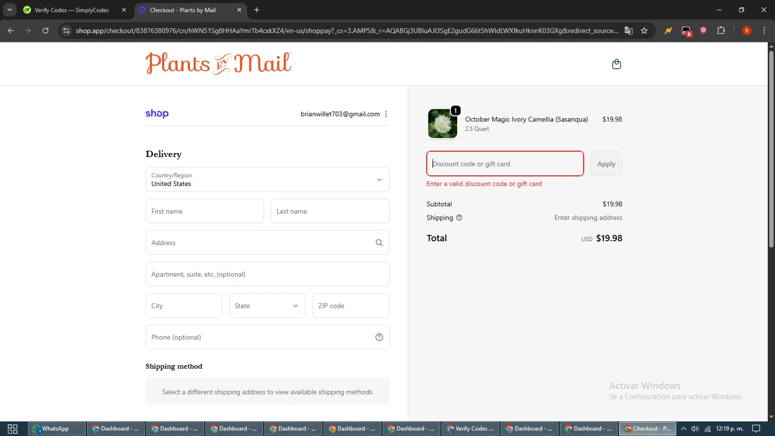Click the extension icon with red badge
The height and width of the screenshot is (436, 775).
(686, 31)
